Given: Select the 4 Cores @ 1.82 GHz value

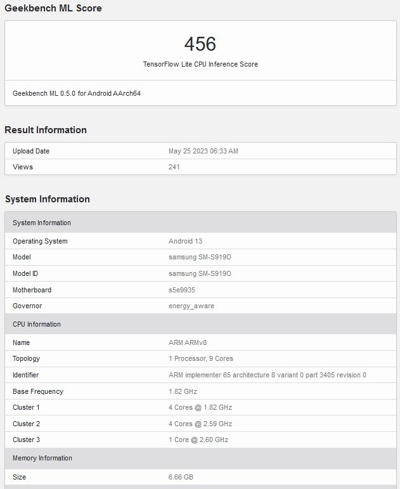Looking at the screenshot, I should pos(200,407).
